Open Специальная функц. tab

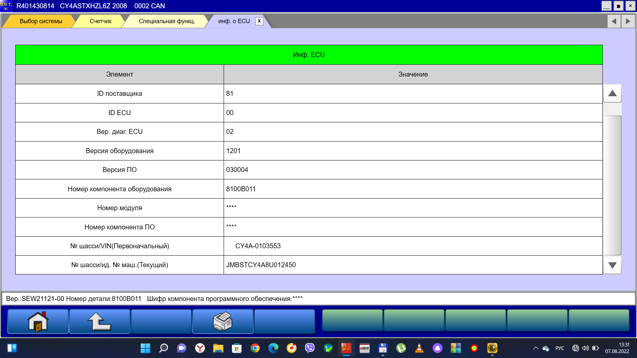click(167, 21)
